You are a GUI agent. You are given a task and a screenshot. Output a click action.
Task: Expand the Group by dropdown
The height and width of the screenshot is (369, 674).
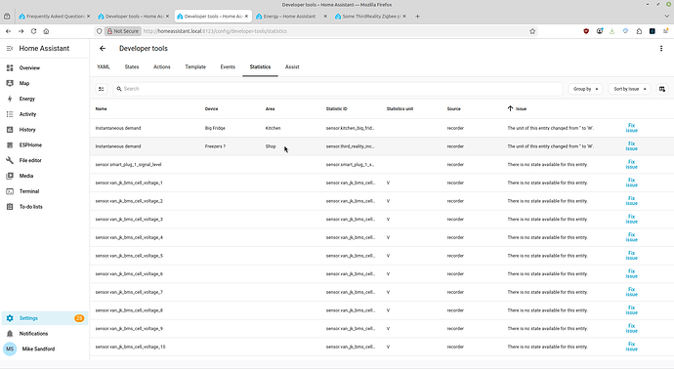coord(585,89)
